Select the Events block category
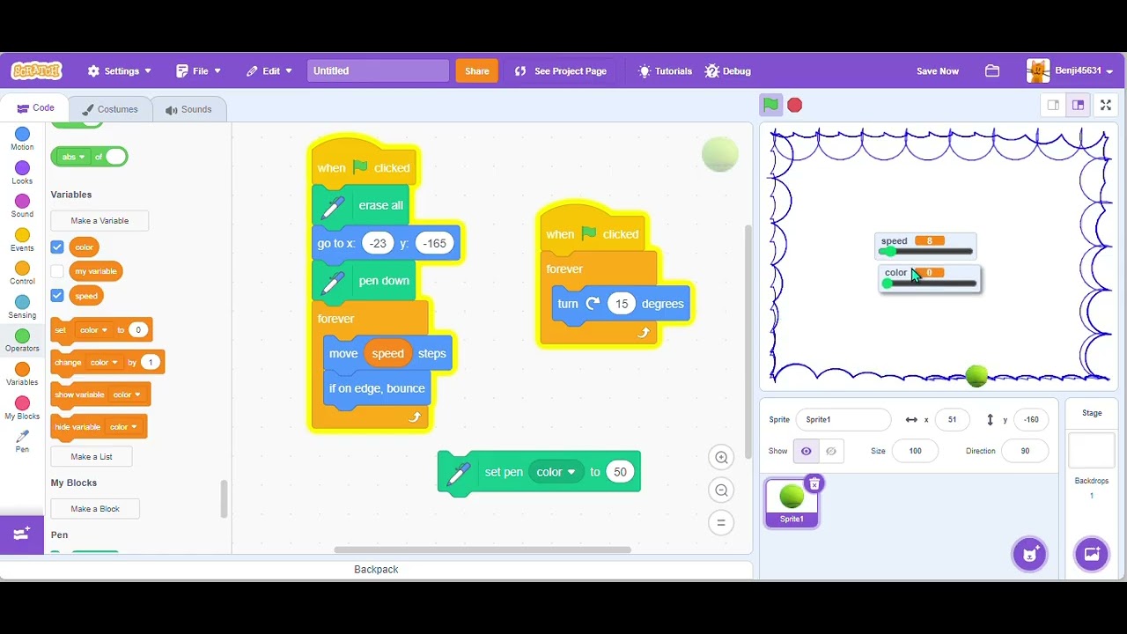 (x=22, y=240)
